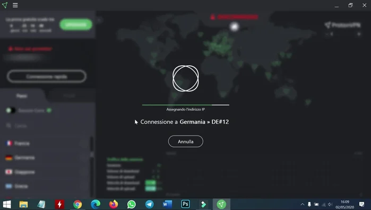Cancel the connection with Annulla

186,141
